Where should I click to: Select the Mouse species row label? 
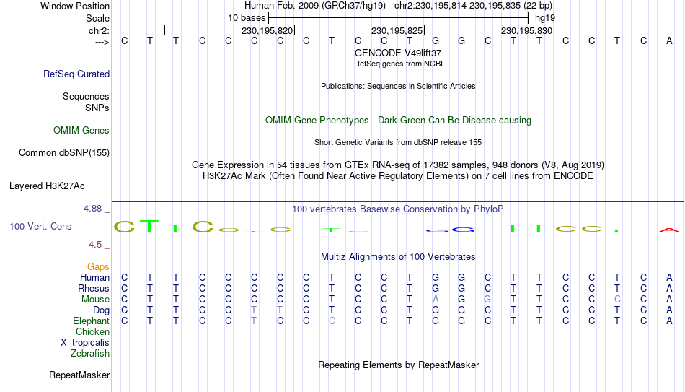pos(95,300)
